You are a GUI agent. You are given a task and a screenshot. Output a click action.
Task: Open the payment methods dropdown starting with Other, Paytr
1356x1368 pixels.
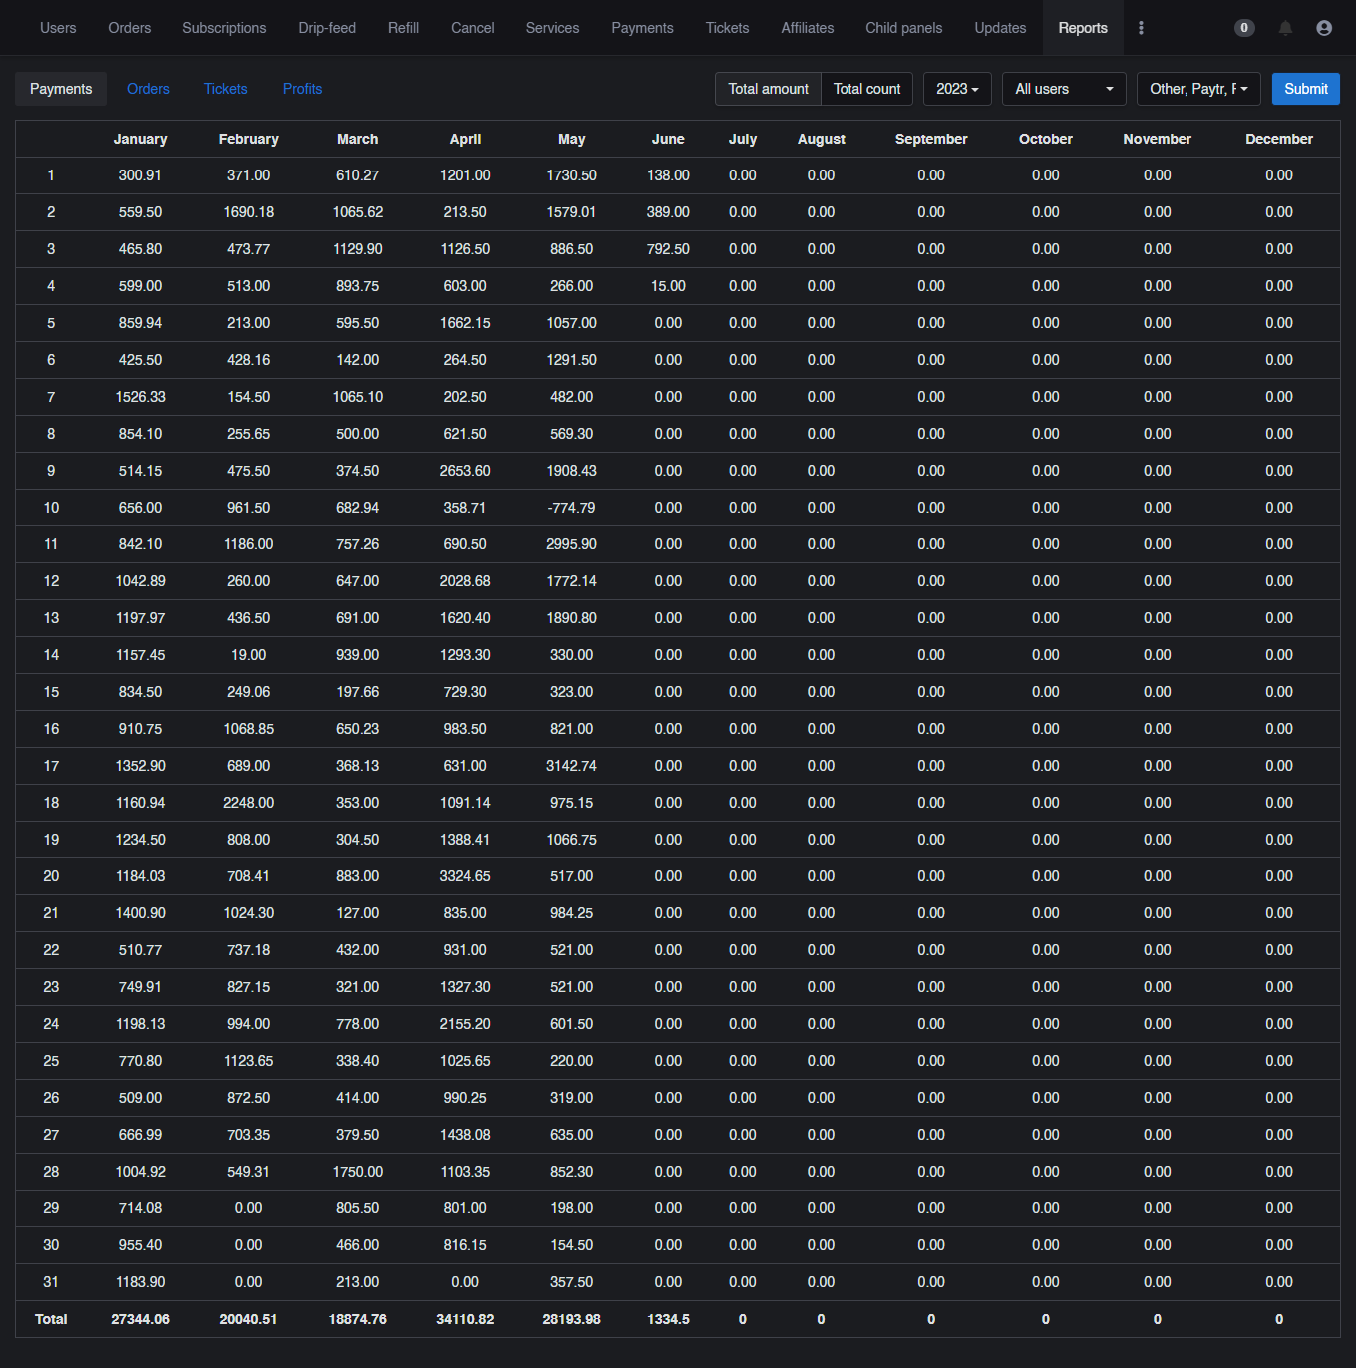click(1198, 89)
